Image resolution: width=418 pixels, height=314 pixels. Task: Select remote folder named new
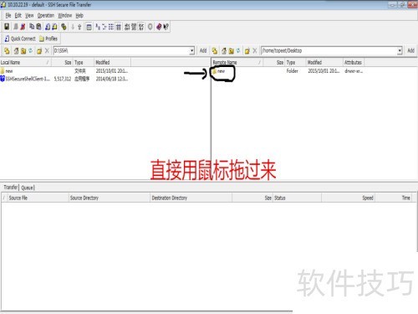pyautogui.click(x=218, y=71)
